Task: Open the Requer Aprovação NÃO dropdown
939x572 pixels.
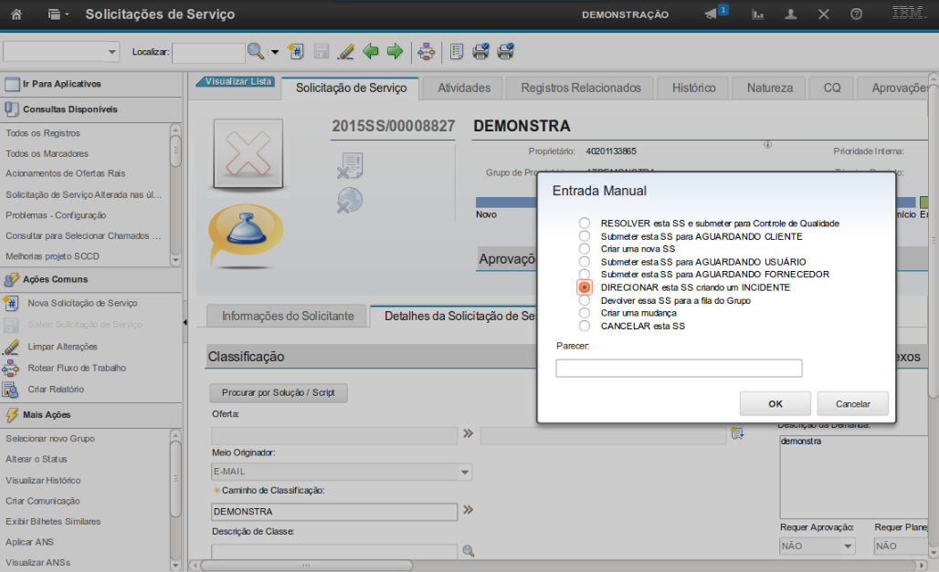Action: (848, 546)
